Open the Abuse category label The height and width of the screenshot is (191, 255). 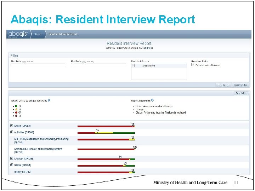click(x=22, y=126)
